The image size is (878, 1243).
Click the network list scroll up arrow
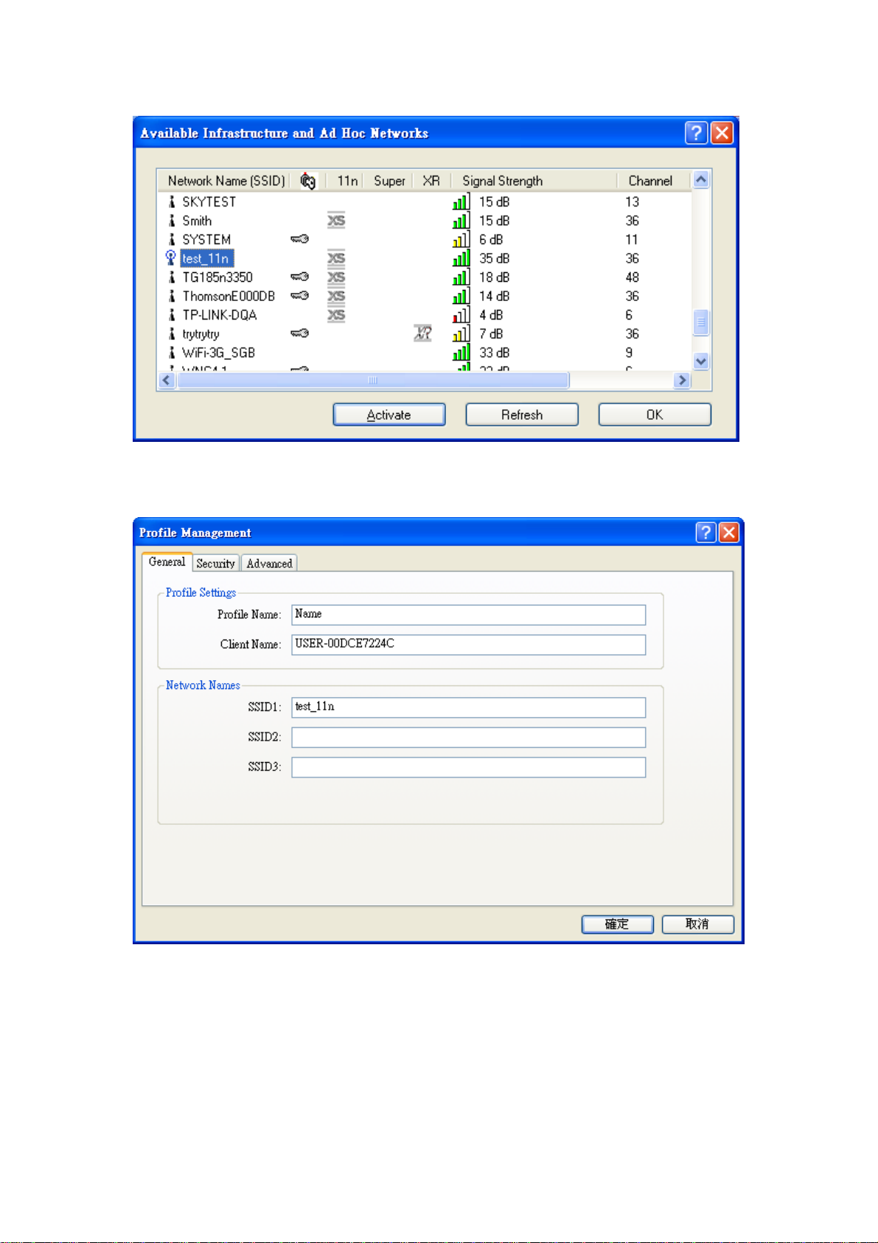[701, 179]
